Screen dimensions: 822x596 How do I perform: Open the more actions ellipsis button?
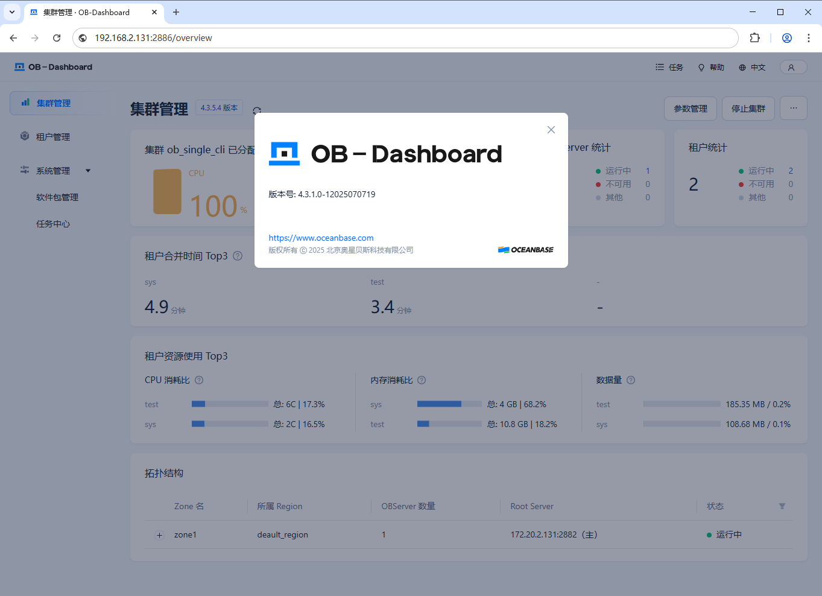[793, 109]
